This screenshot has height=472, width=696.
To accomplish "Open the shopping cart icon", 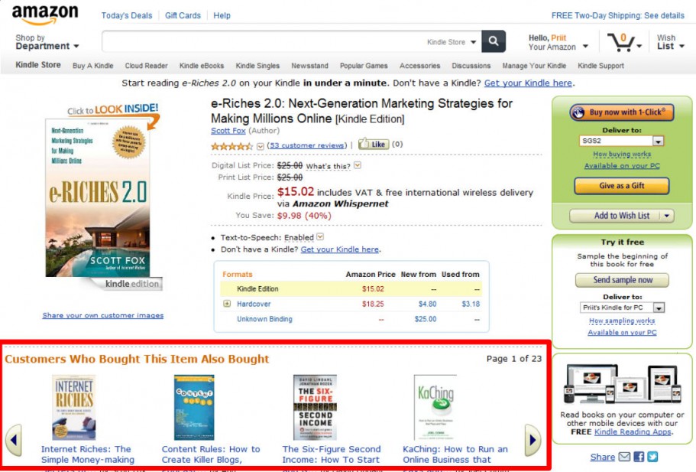I will tap(622, 41).
